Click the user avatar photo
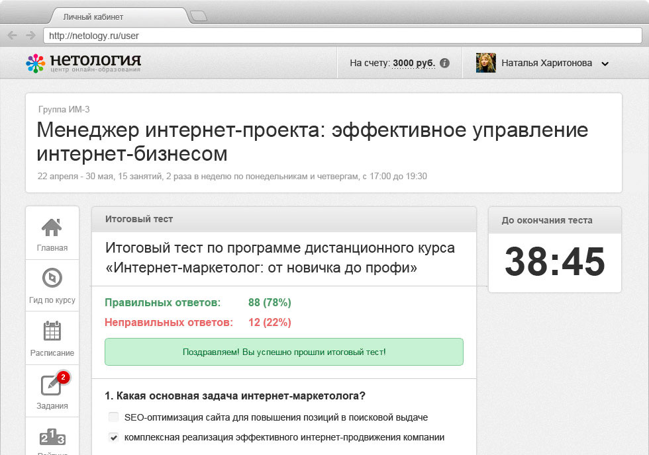 [x=485, y=63]
